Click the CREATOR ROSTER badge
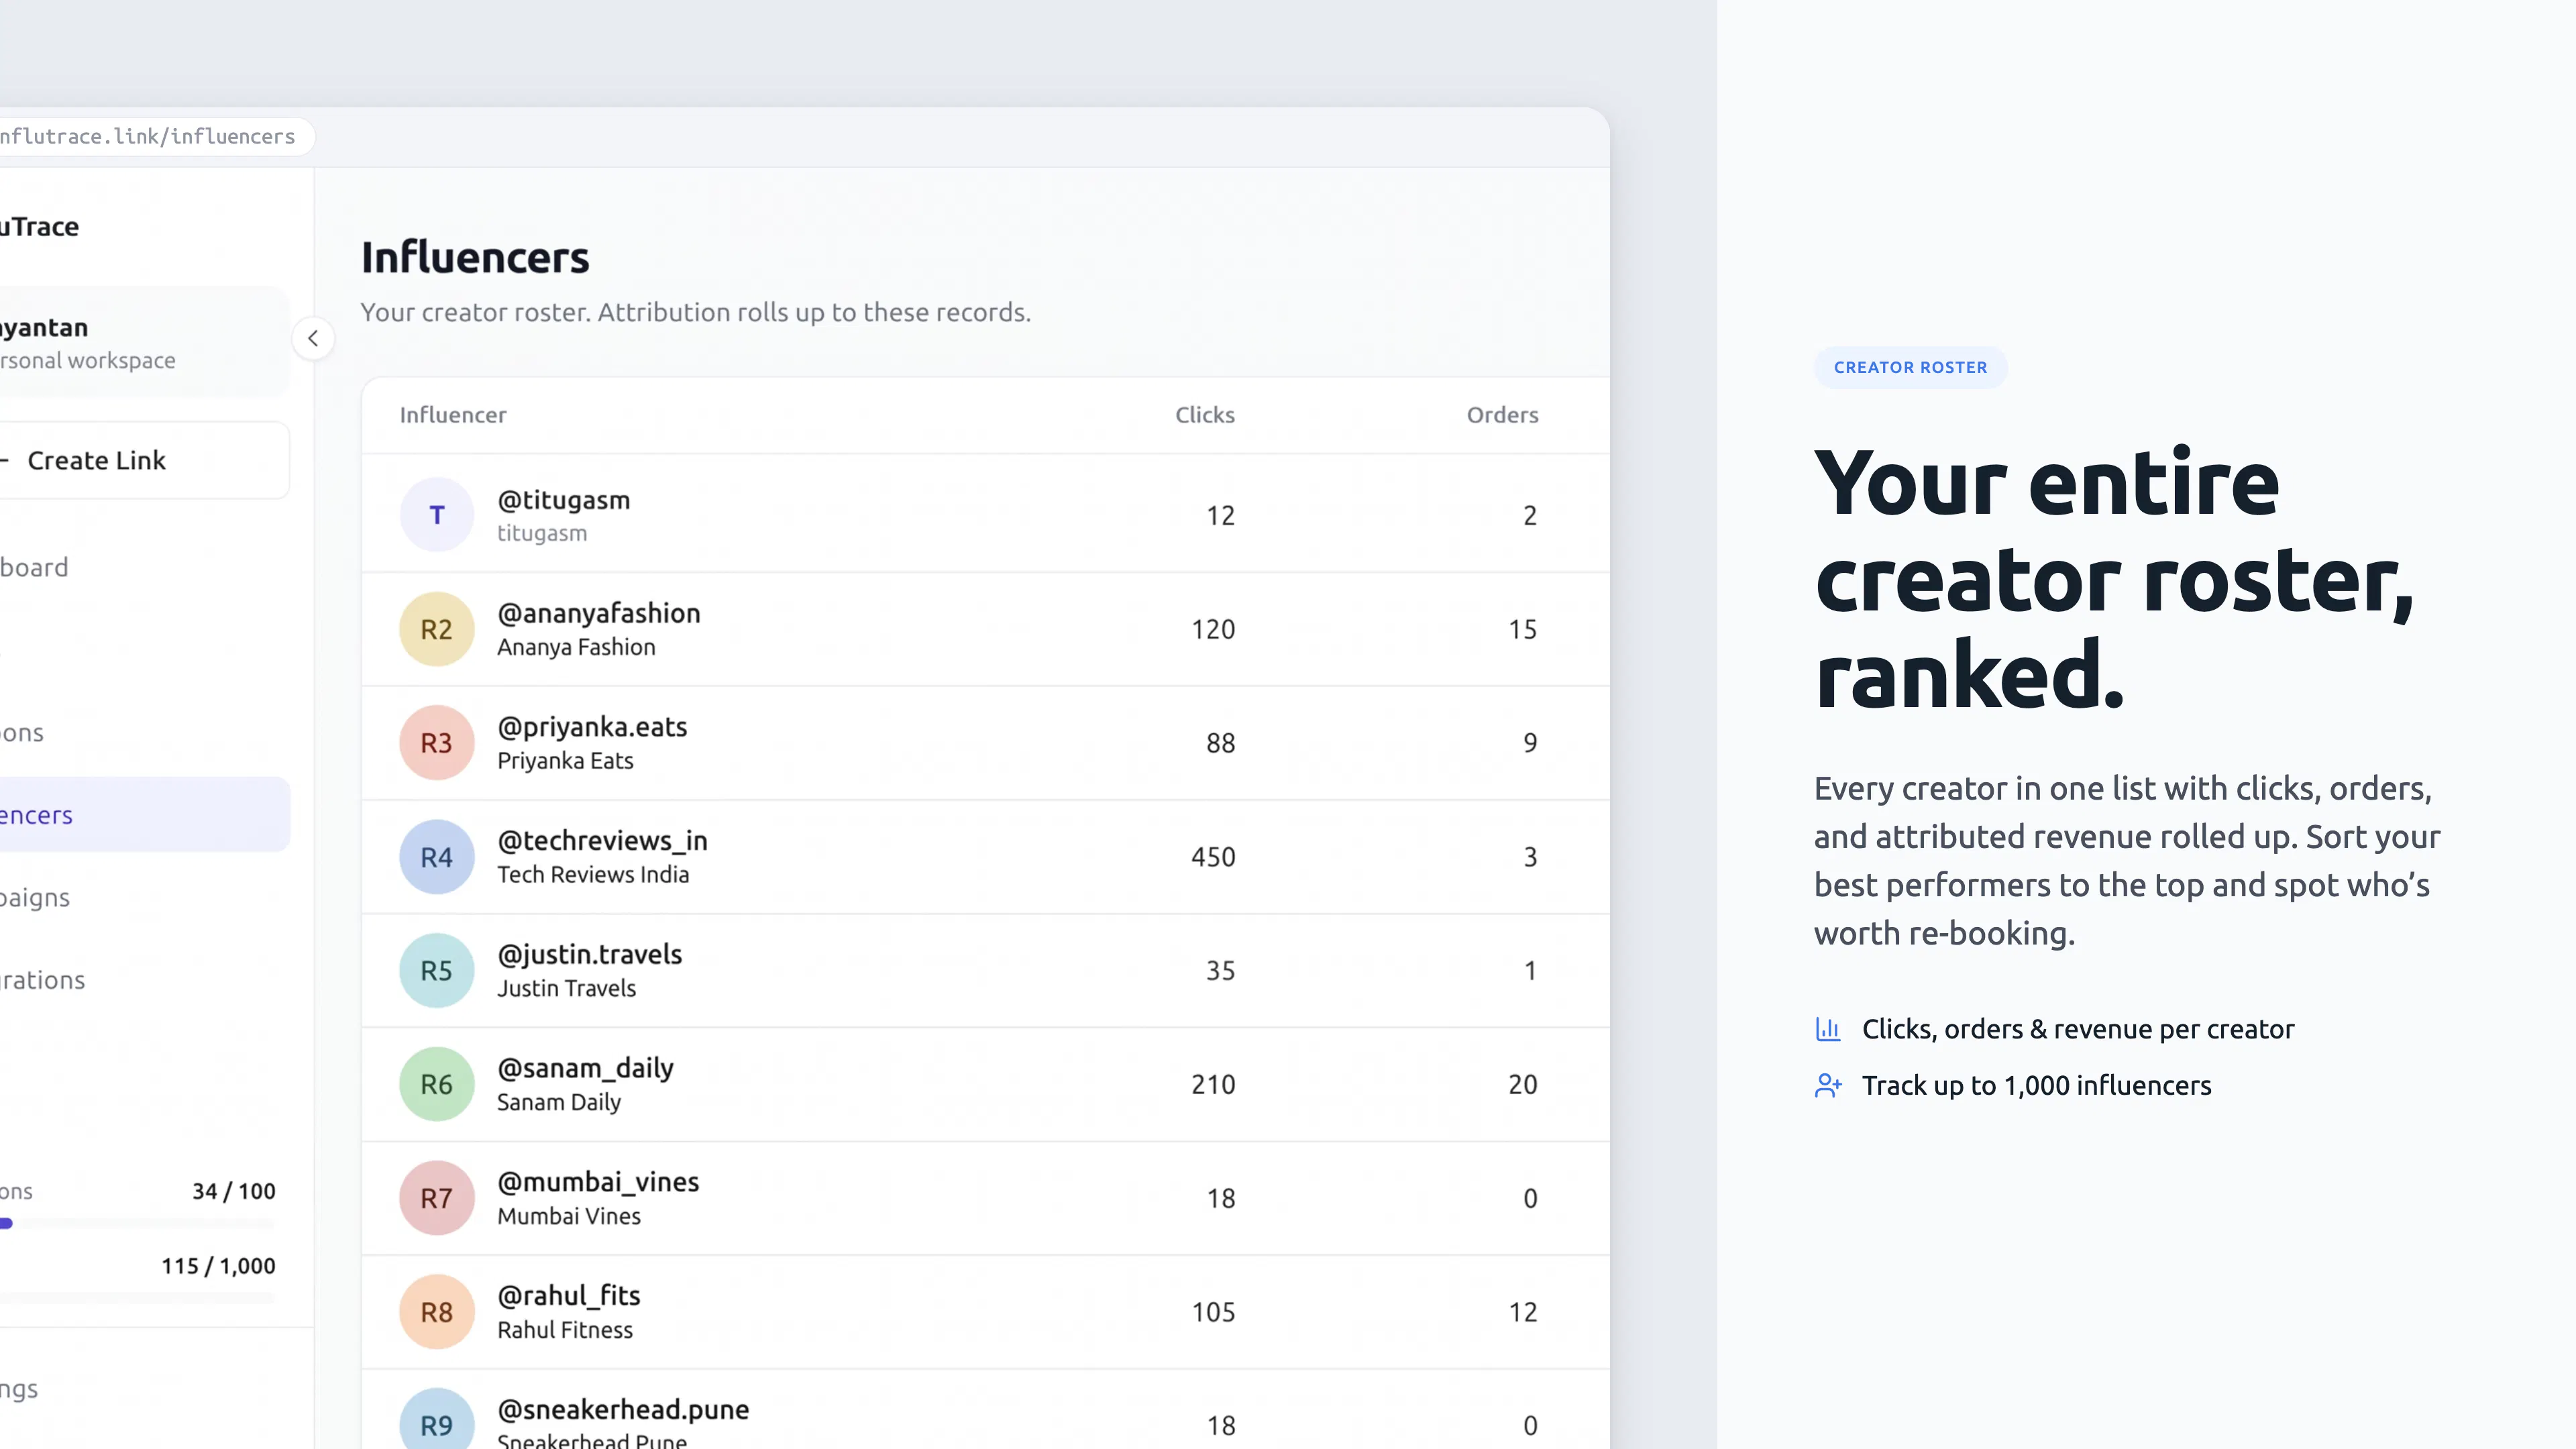Screen dimensions: 2576x1449 (1910, 367)
